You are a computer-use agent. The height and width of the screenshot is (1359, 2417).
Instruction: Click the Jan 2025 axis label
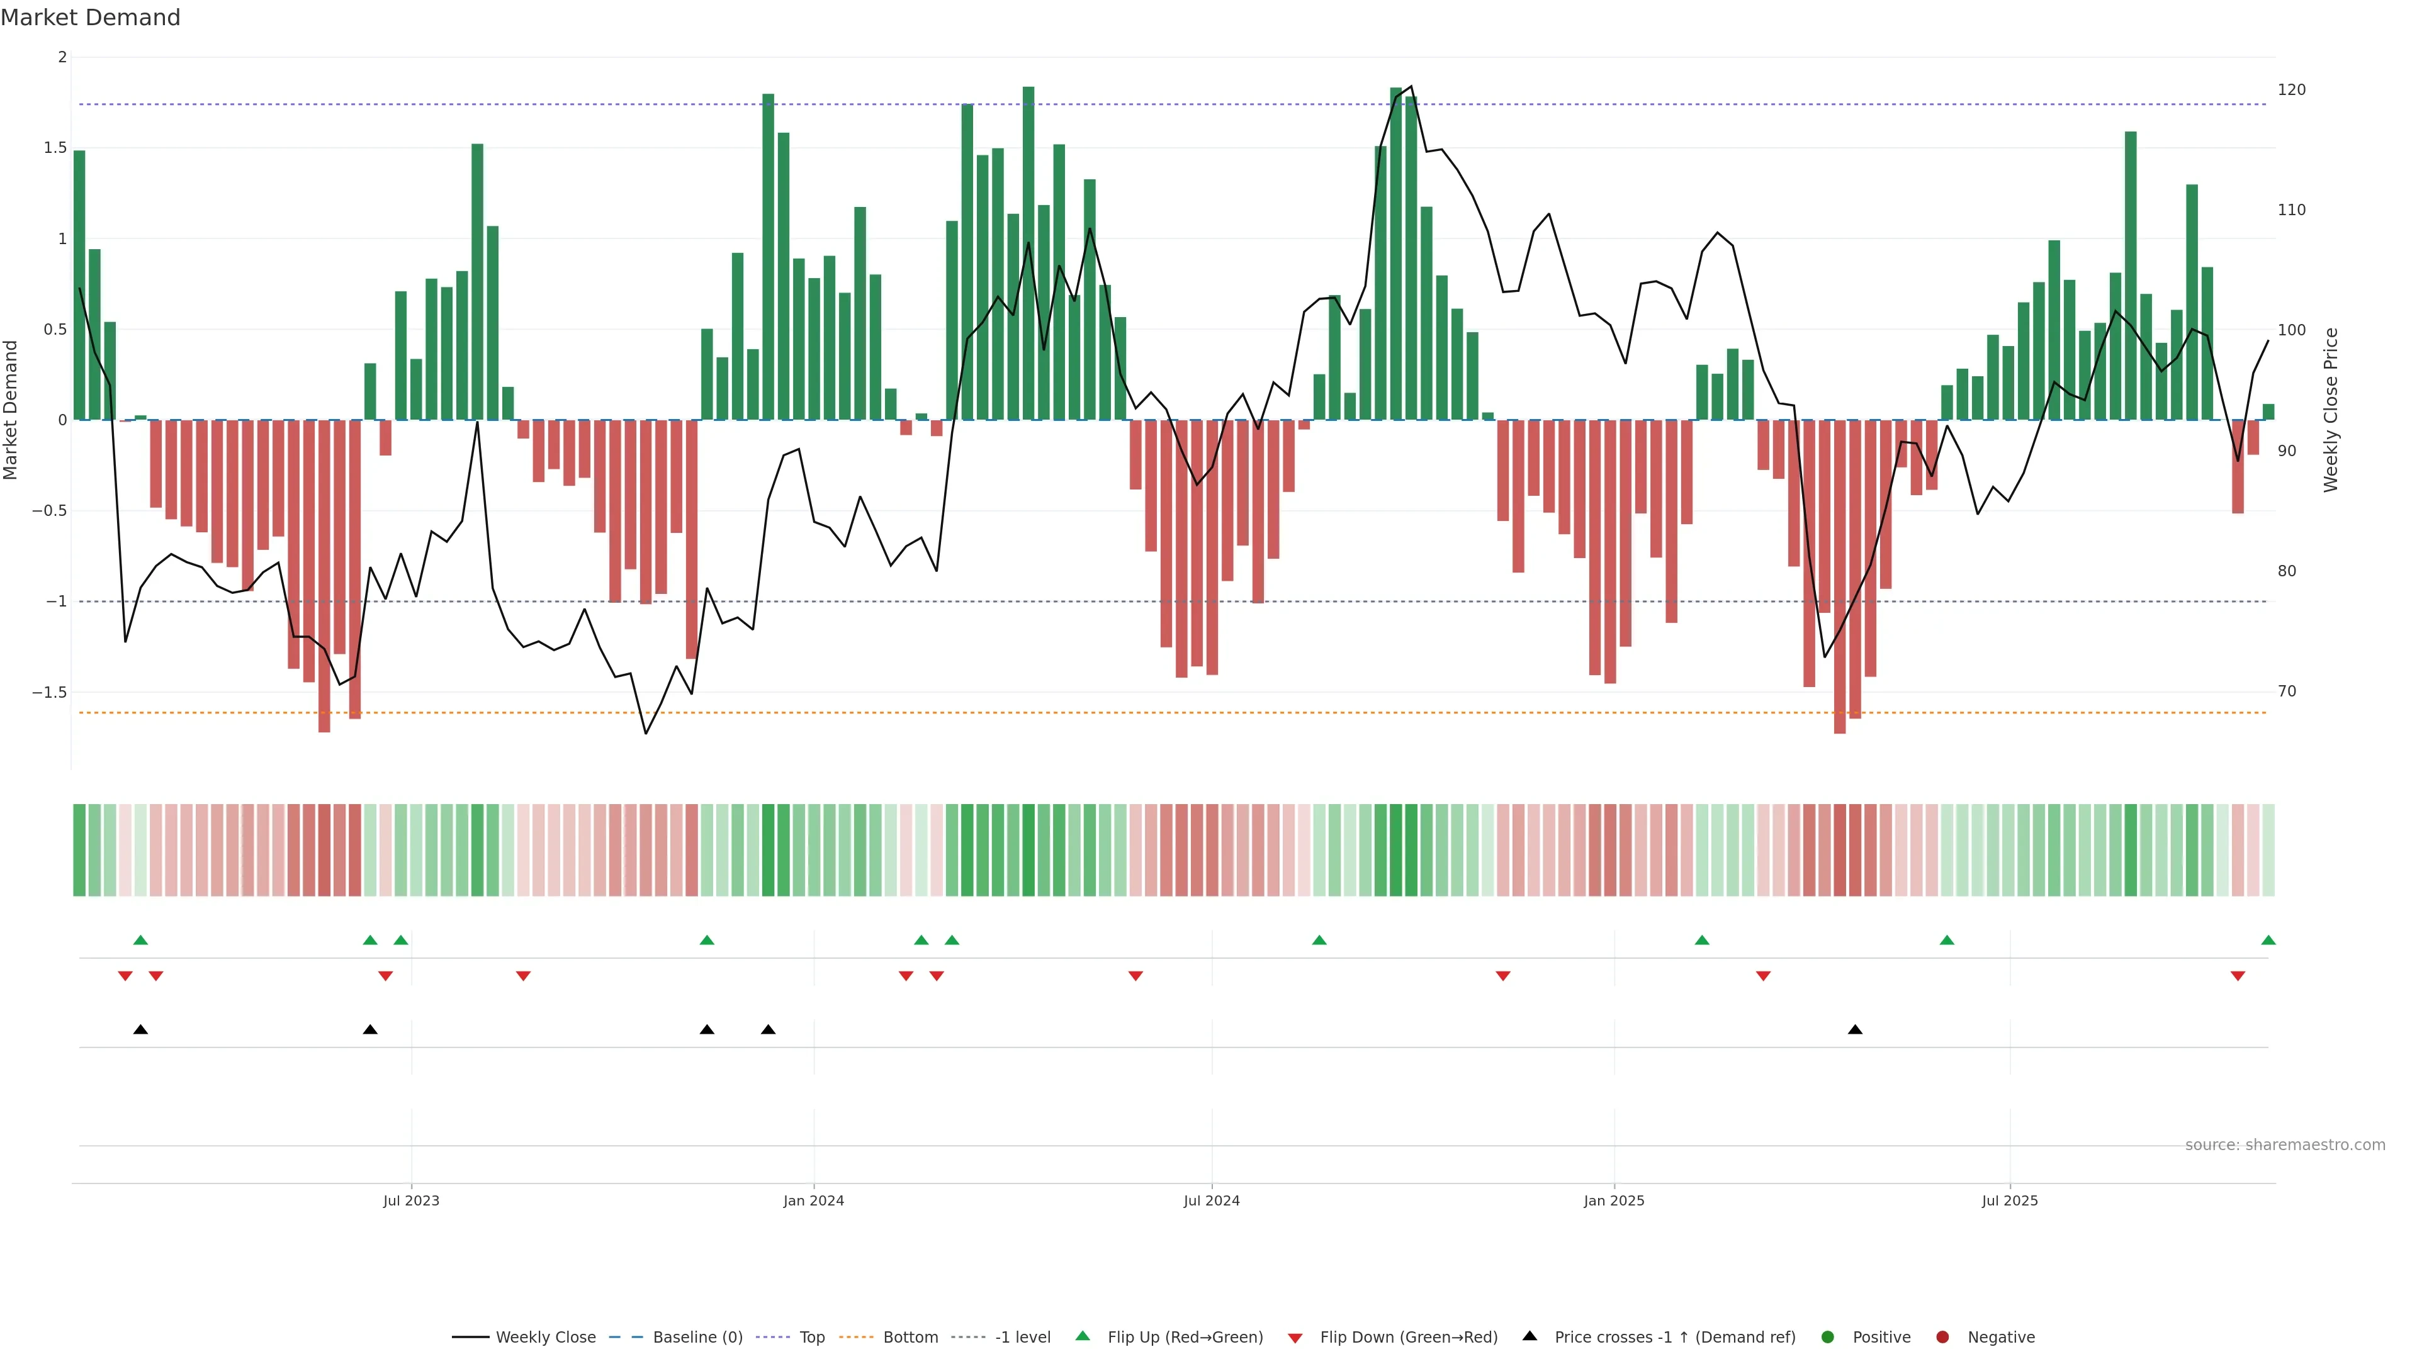pyautogui.click(x=1614, y=1200)
